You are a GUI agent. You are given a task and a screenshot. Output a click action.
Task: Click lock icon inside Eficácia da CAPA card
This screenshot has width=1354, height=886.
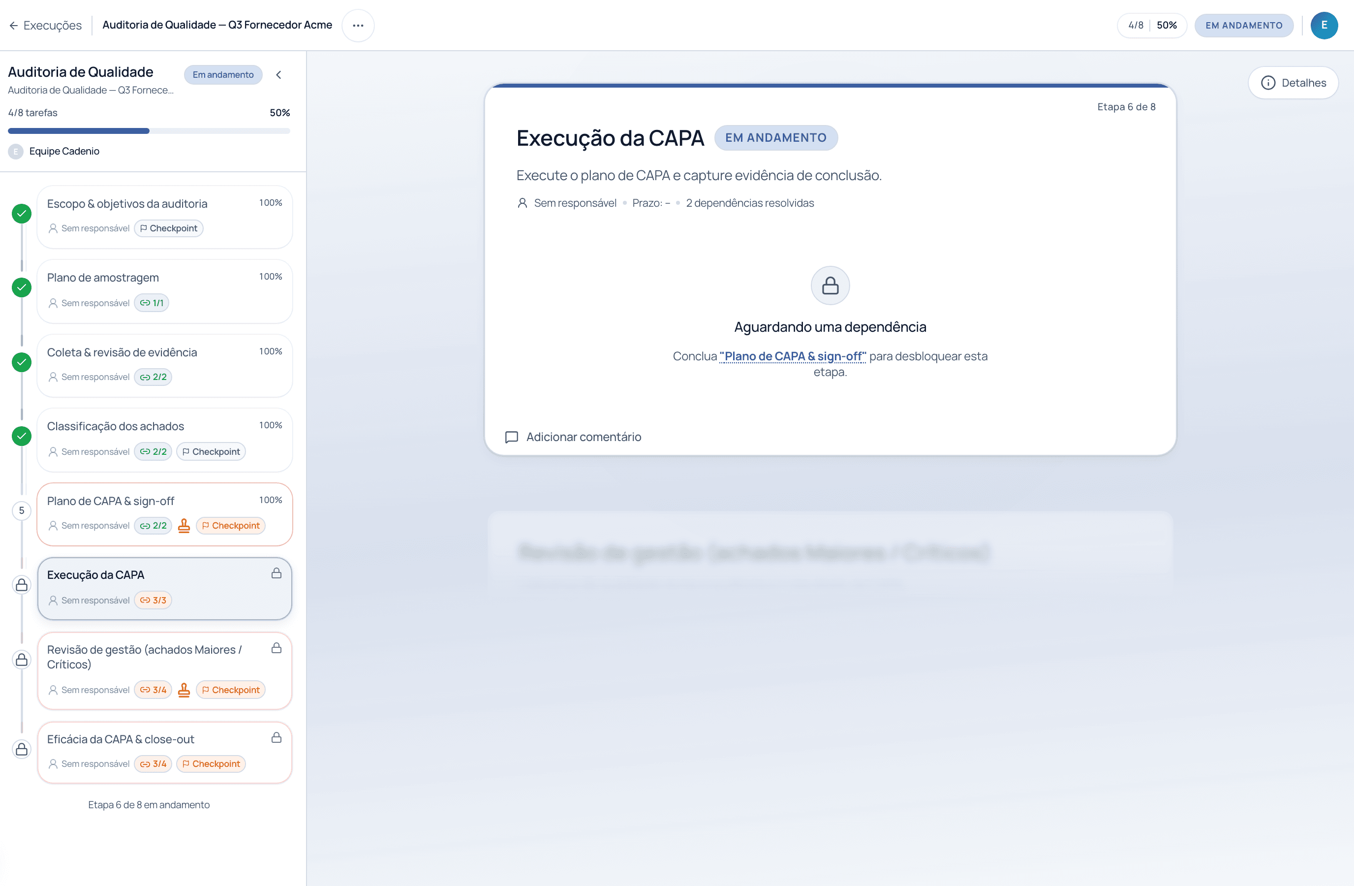tap(277, 737)
